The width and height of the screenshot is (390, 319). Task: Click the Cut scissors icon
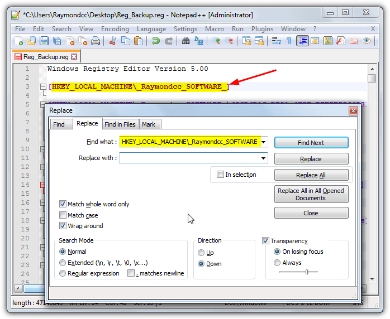tap(113, 41)
